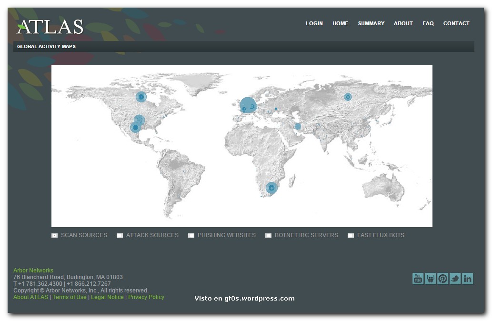
Task: Open the Privacy Policy link
Action: (146, 297)
